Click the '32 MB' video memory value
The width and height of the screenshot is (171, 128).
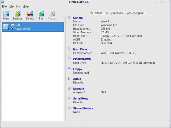[x=105, y=32]
